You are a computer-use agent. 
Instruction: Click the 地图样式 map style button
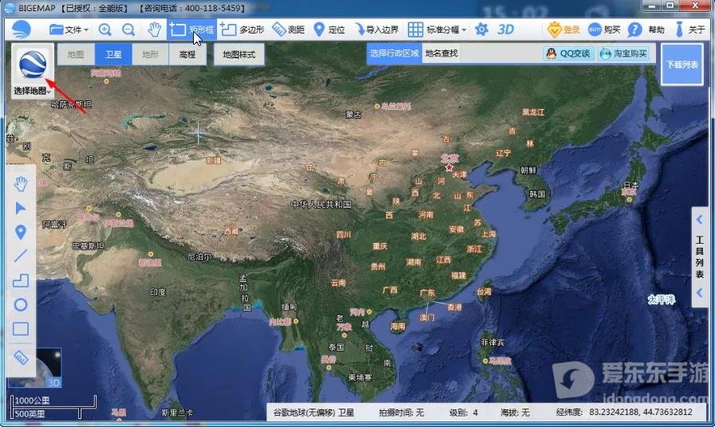pos(239,55)
